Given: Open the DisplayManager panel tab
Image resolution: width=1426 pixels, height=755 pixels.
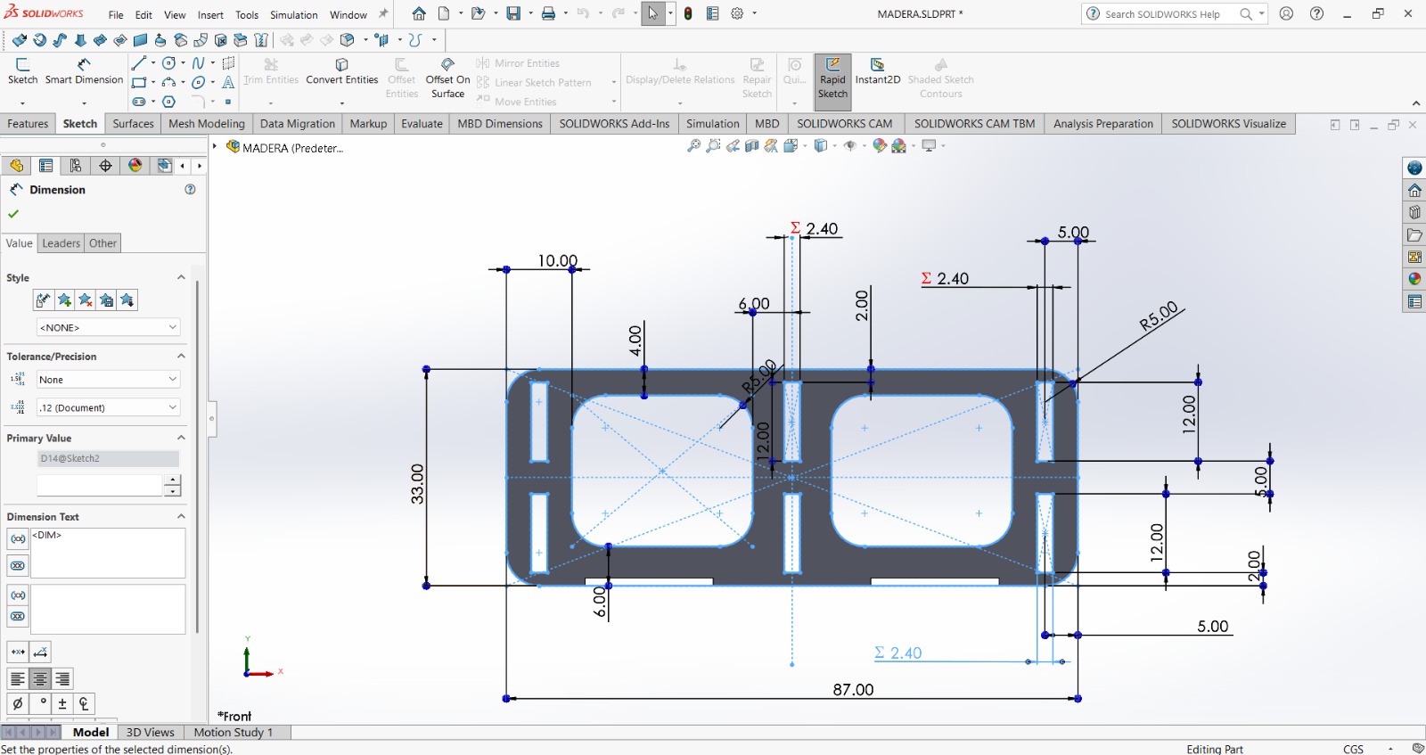Looking at the screenshot, I should [135, 166].
